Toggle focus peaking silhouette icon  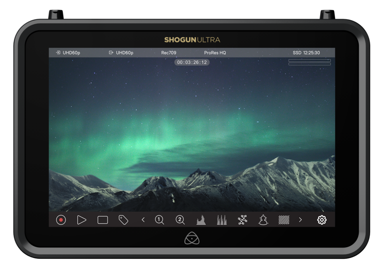point(263,220)
